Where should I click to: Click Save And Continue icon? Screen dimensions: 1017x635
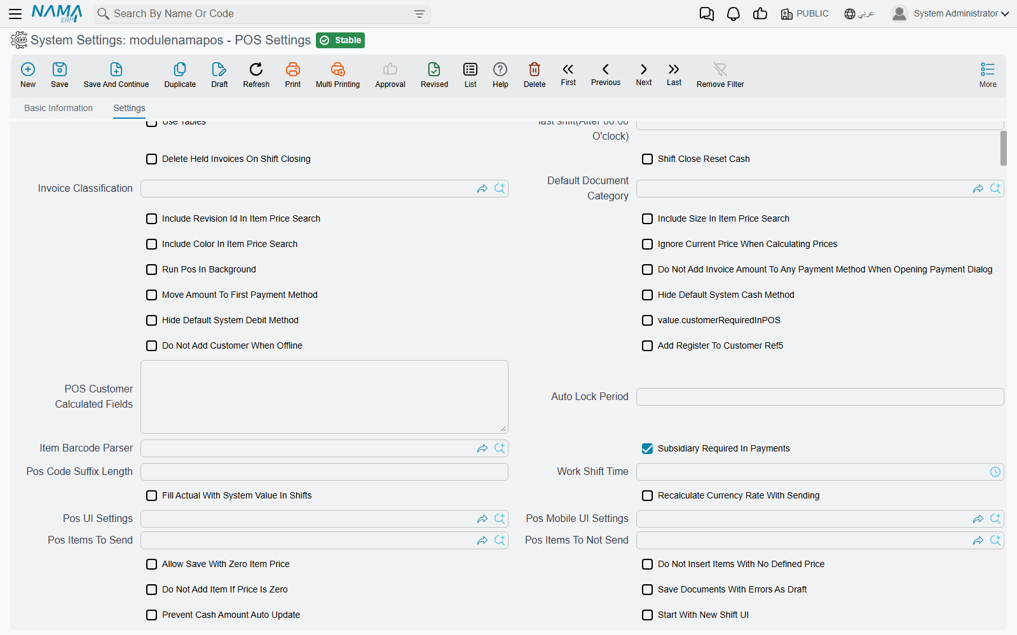tap(116, 74)
